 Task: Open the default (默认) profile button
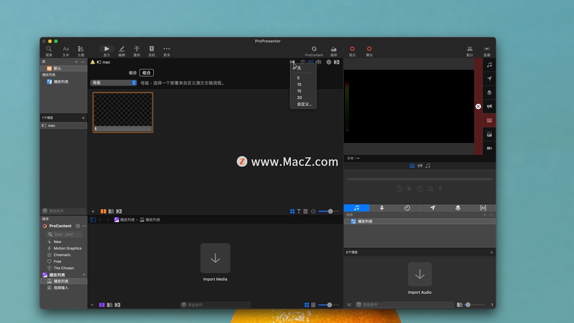[x=470, y=51]
